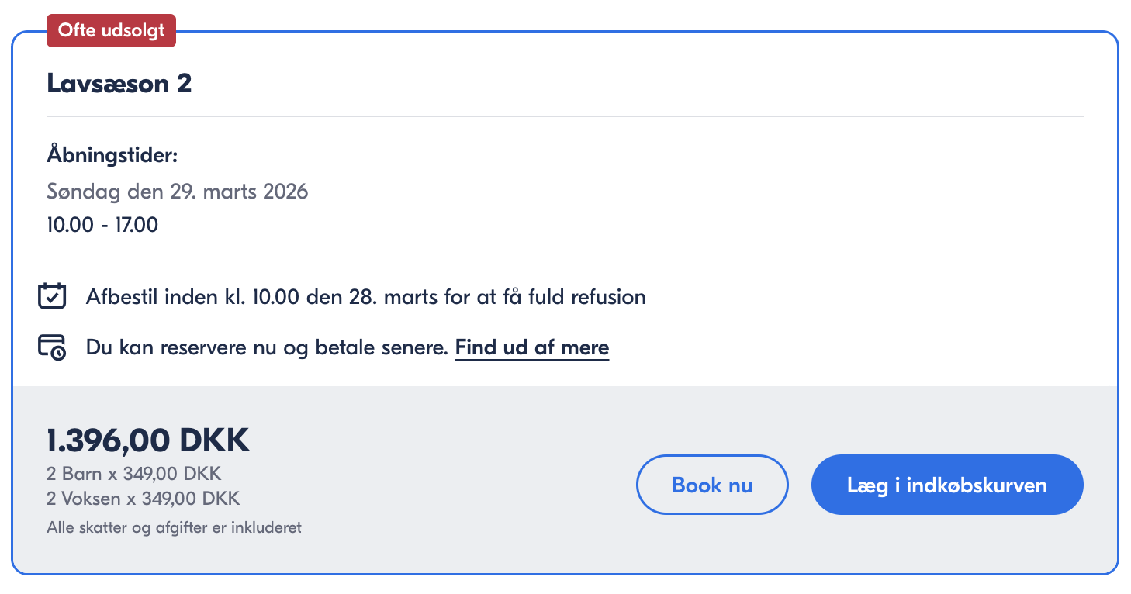Click "Alle skatter og afgifter er inkluderet" note
Image resolution: width=1131 pixels, height=594 pixels.
point(174,528)
